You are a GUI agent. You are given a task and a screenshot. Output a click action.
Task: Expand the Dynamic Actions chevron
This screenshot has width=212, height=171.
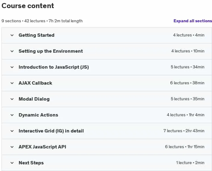coord(12,115)
